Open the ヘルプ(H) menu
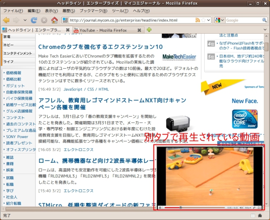Screen dimensions: 270x220 click(141, 11)
